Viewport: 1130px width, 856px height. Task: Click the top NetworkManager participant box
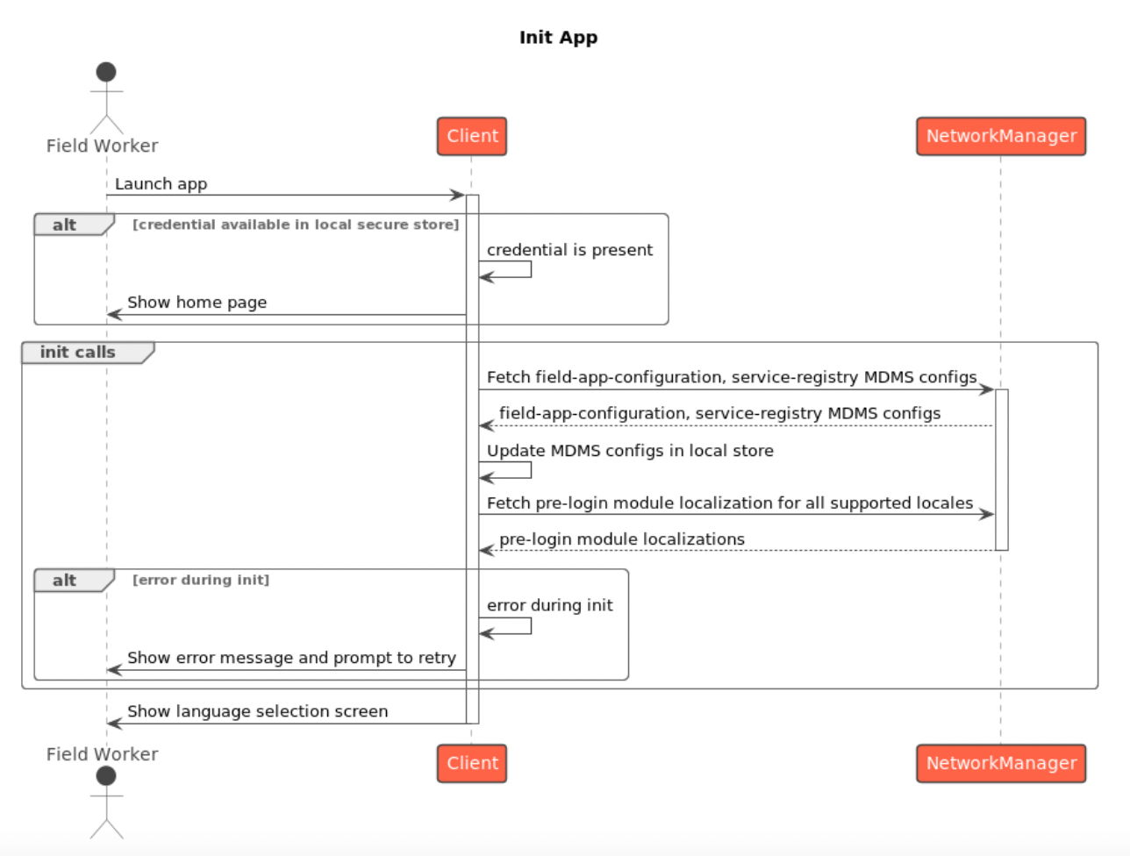(1001, 136)
